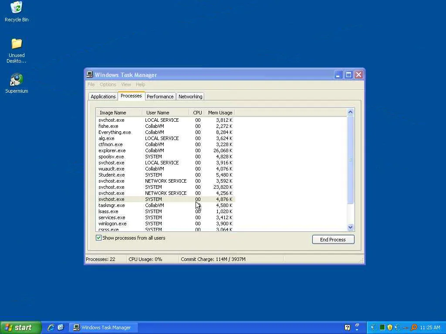
Task: Click the green CPU usage tray icon
Action: [382, 327]
